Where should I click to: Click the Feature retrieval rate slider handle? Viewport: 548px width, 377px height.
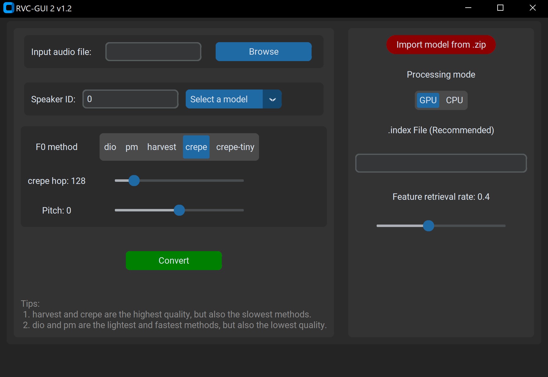(428, 226)
